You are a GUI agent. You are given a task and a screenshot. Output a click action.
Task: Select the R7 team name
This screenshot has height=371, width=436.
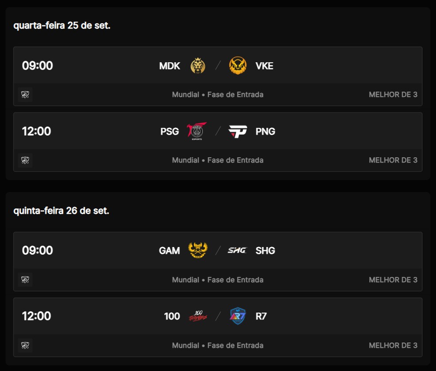pos(261,316)
